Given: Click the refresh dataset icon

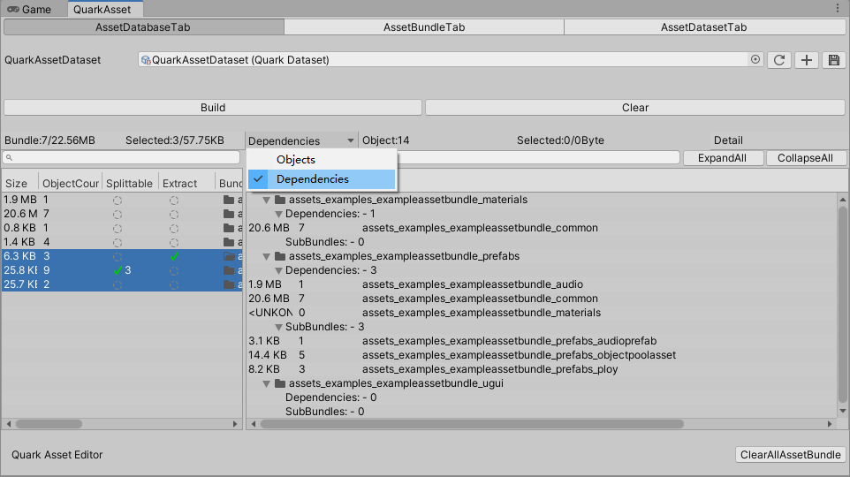Looking at the screenshot, I should [x=779, y=60].
